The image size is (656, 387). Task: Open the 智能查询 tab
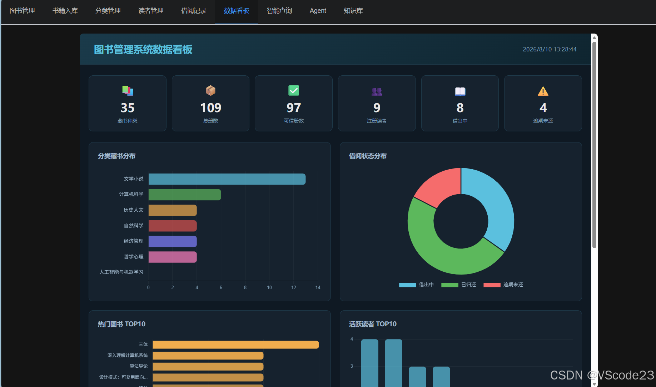(x=279, y=11)
